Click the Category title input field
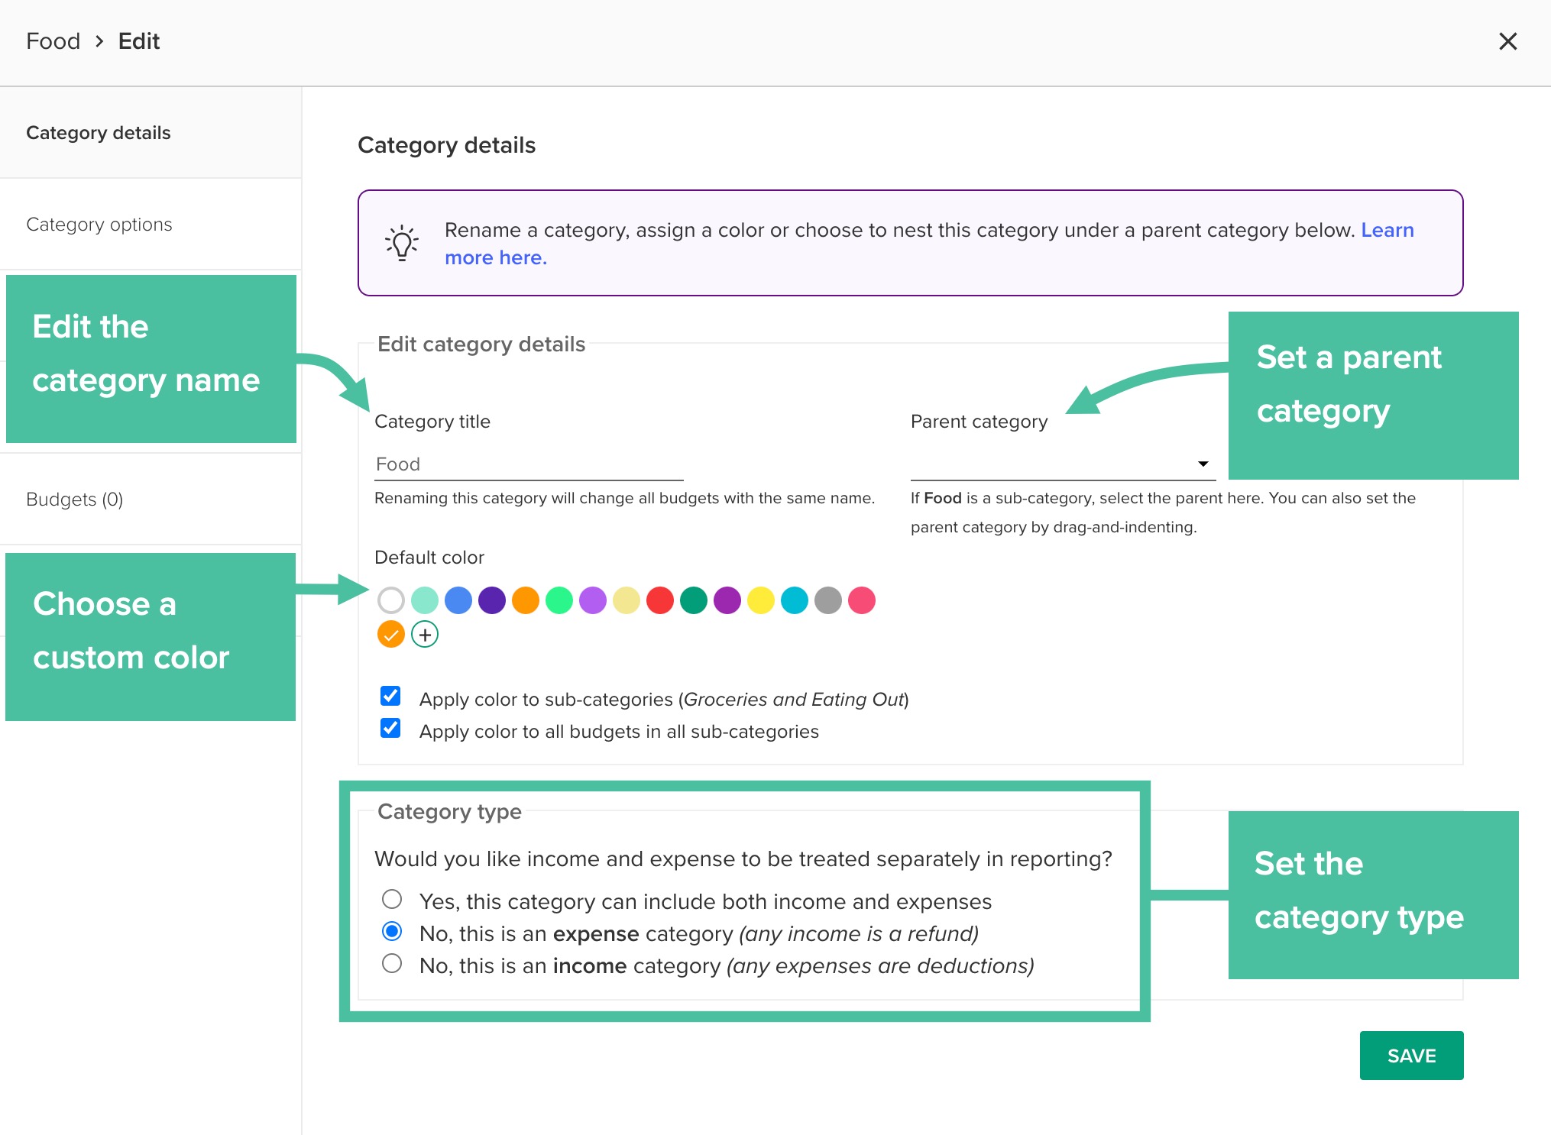Screen dimensions: 1551x1135 [x=528, y=464]
